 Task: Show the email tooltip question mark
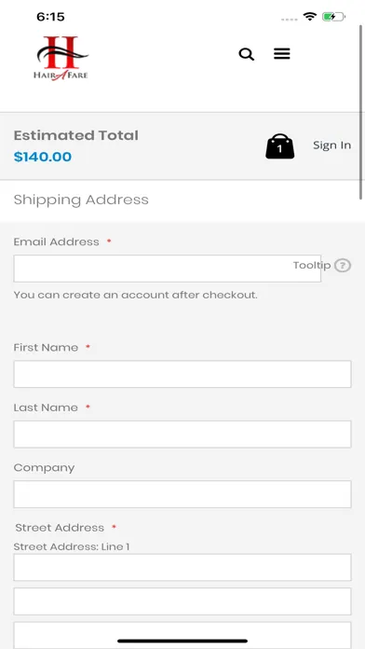tap(343, 266)
